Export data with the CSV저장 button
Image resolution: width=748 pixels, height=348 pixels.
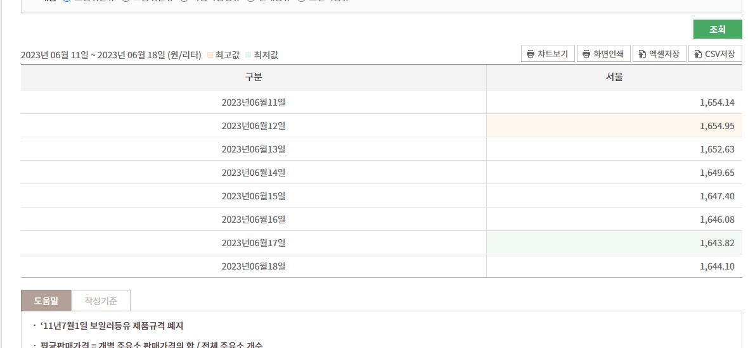pyautogui.click(x=715, y=54)
